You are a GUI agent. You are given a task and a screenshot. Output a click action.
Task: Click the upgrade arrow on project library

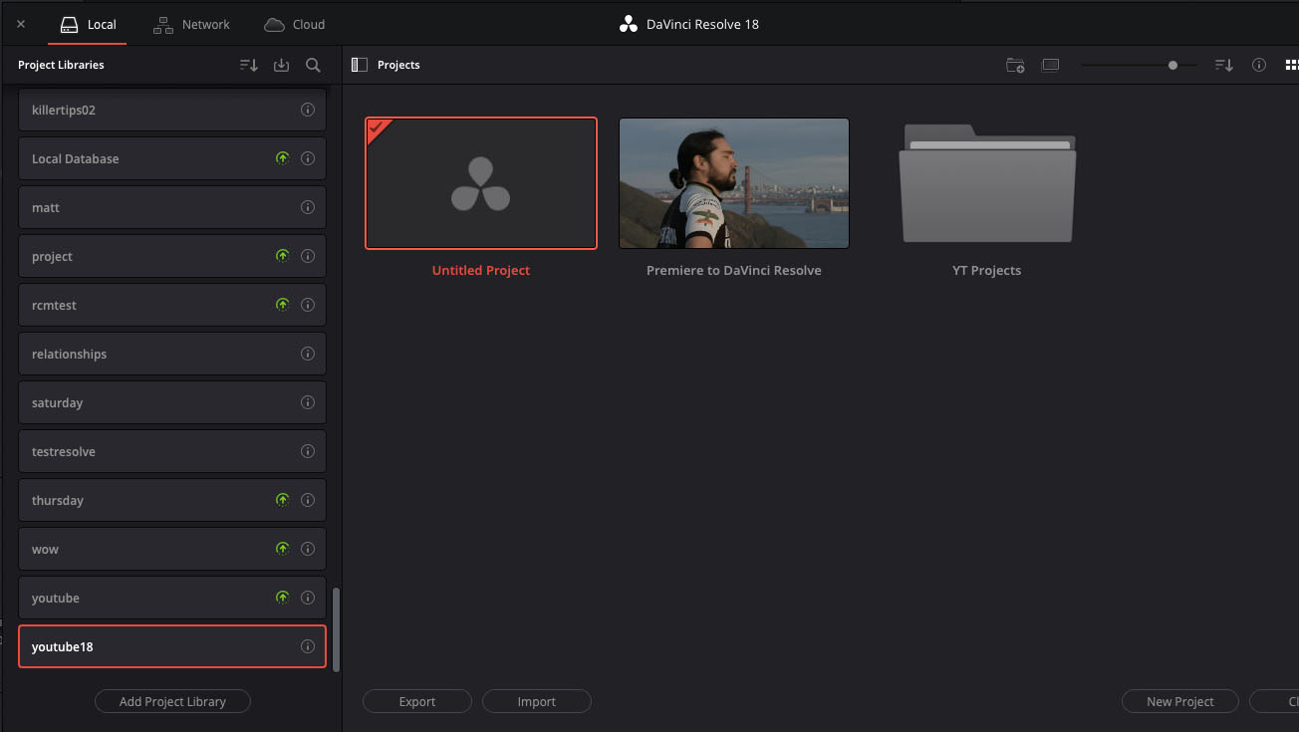coord(283,256)
